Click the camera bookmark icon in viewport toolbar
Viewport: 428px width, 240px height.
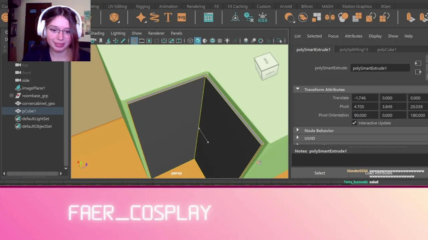pyautogui.click(x=101, y=41)
